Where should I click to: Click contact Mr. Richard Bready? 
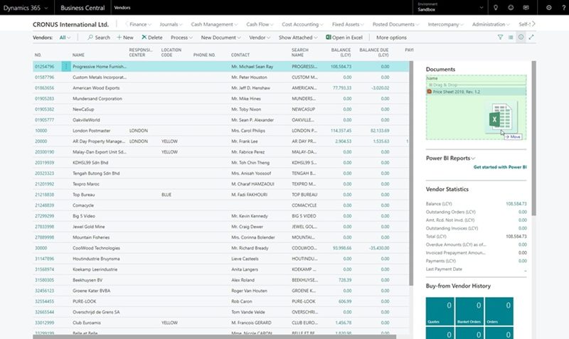click(250, 248)
